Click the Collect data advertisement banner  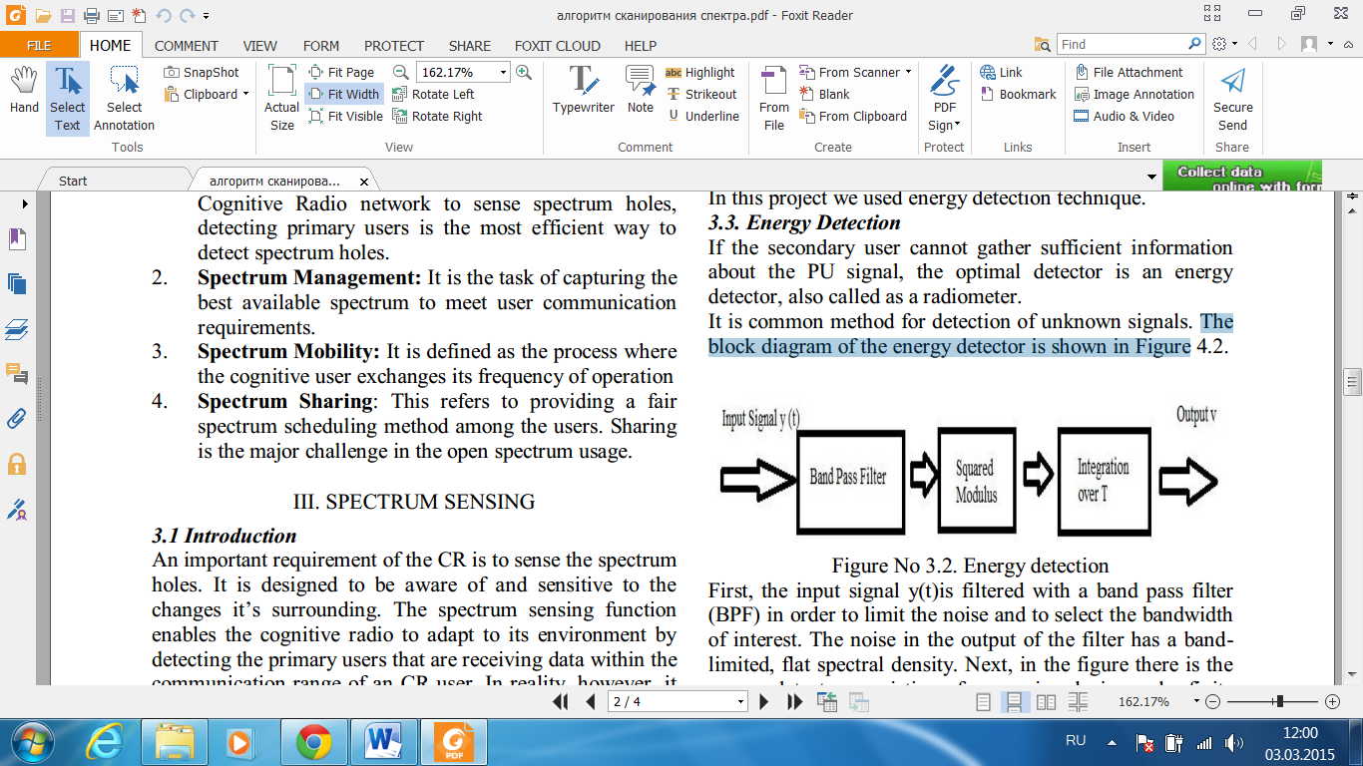(1242, 177)
